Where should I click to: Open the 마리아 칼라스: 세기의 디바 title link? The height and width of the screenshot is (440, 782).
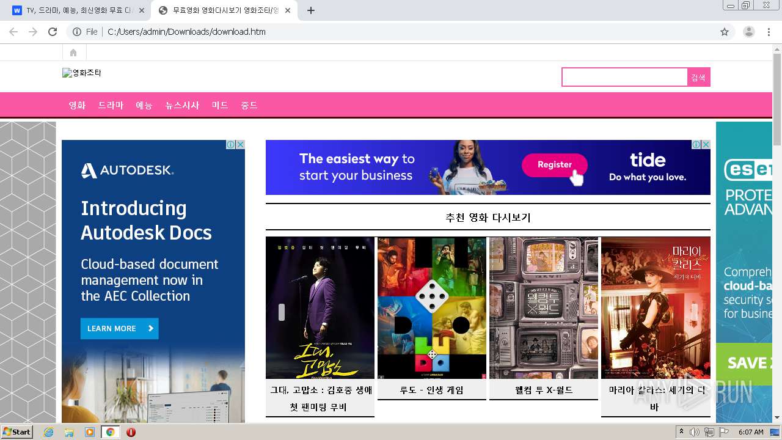click(x=656, y=398)
